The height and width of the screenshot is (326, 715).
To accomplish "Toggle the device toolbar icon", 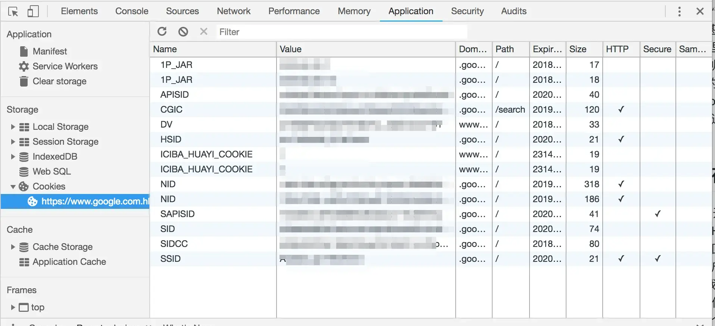I will pos(33,12).
